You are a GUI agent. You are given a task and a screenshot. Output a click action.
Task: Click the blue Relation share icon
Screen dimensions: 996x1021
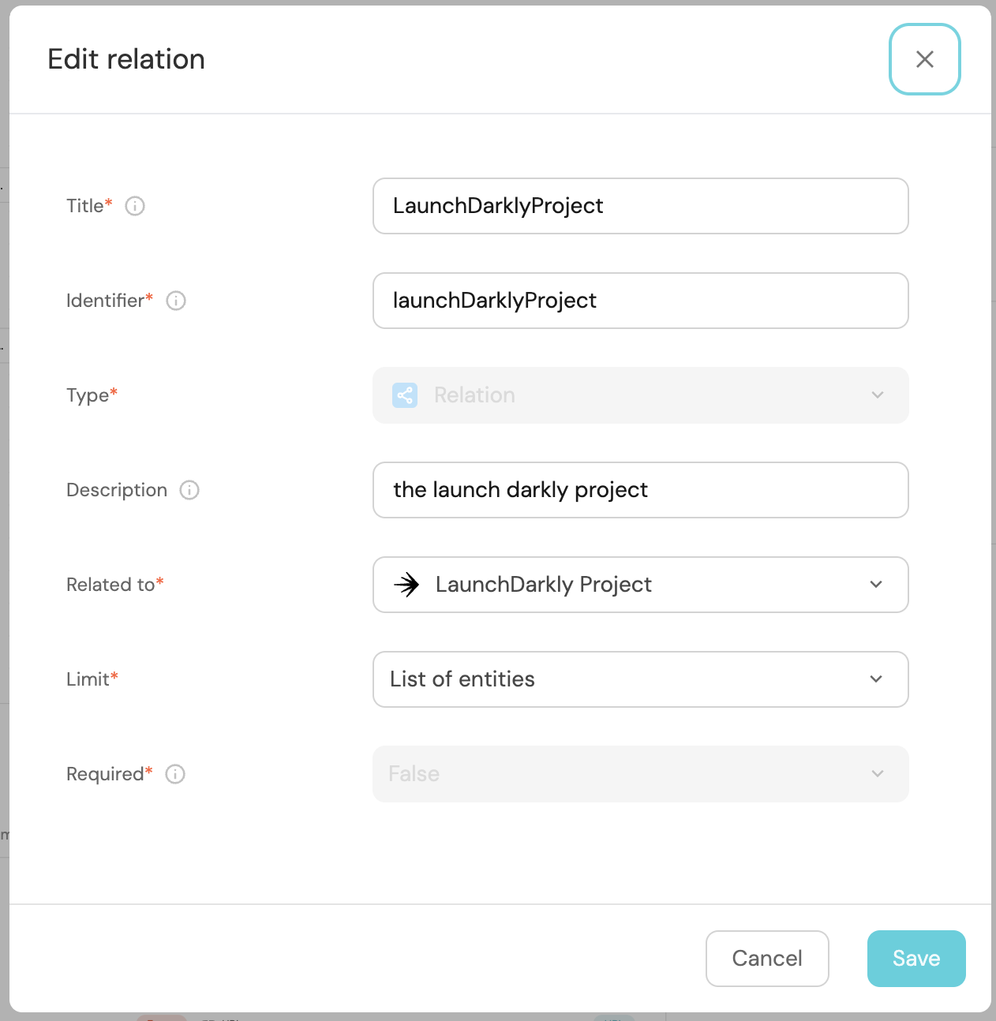click(405, 395)
